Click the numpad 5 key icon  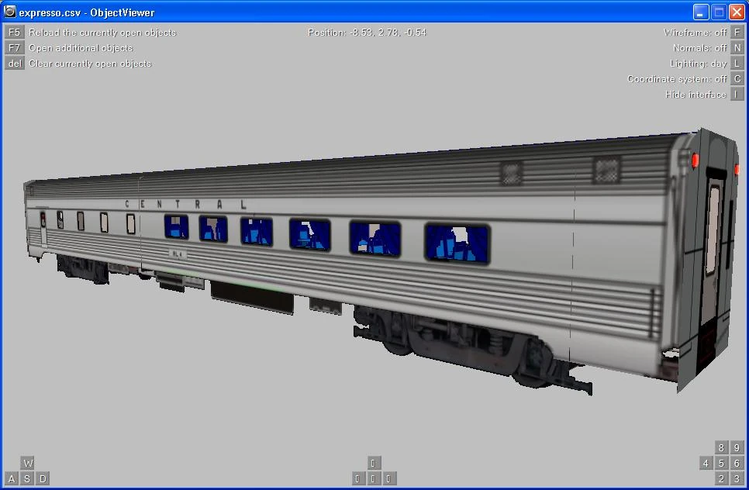721,463
